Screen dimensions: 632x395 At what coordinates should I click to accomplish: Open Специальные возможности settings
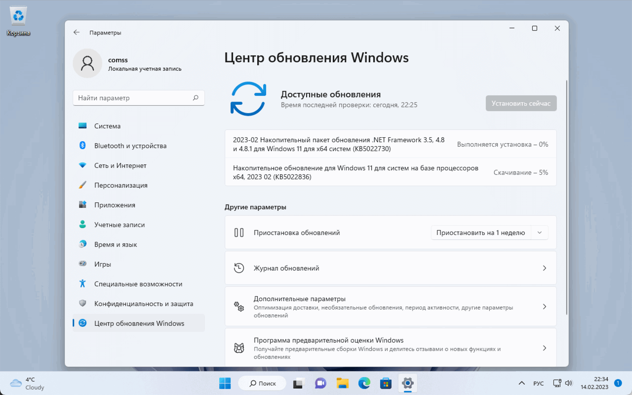pos(139,284)
